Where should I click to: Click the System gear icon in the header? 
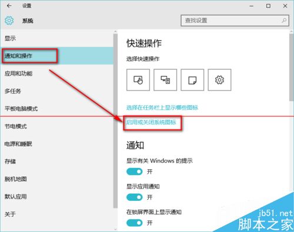click(9, 21)
